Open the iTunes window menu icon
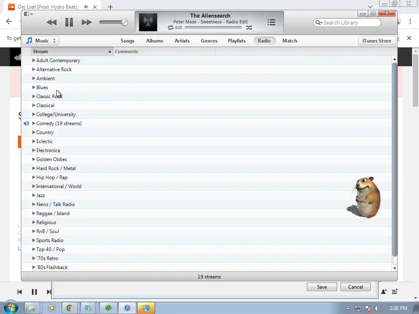Viewport: 419px width, 314px height. [x=28, y=14]
